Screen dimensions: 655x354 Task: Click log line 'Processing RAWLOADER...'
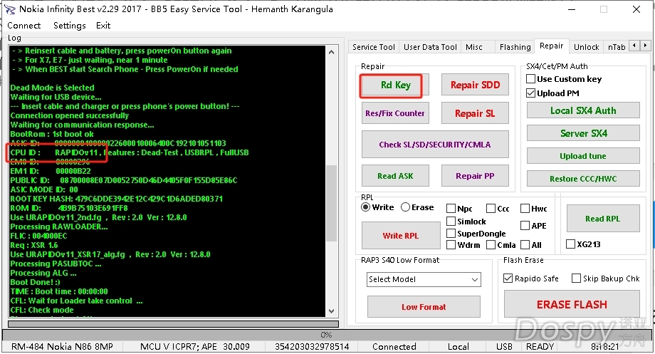pyautogui.click(x=59, y=227)
